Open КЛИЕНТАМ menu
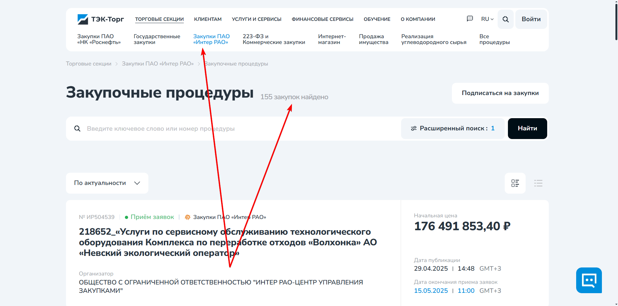Screen dimensions: 618x306 tap(208, 19)
